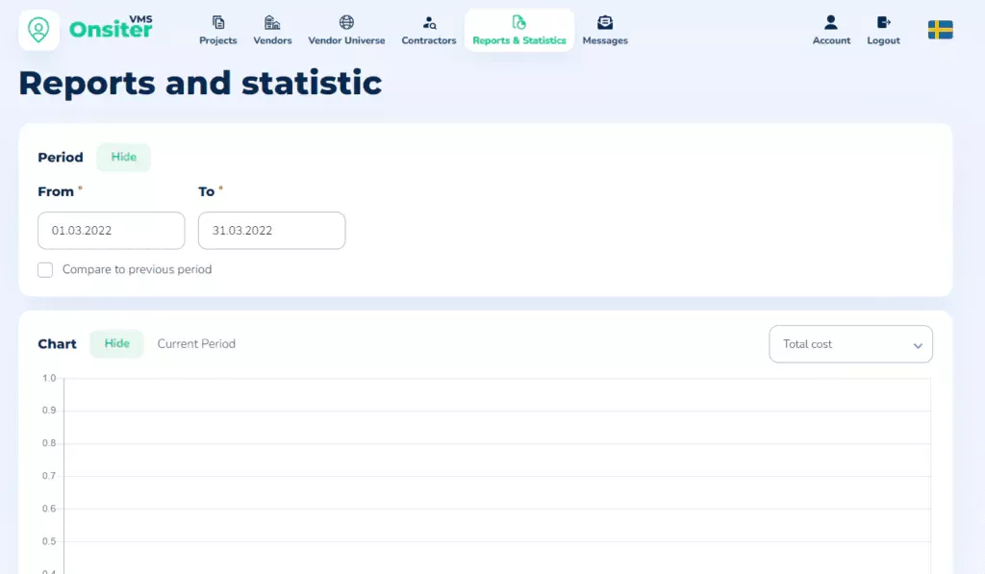985x574 pixels.
Task: Click the Projects navigation icon
Action: click(217, 23)
